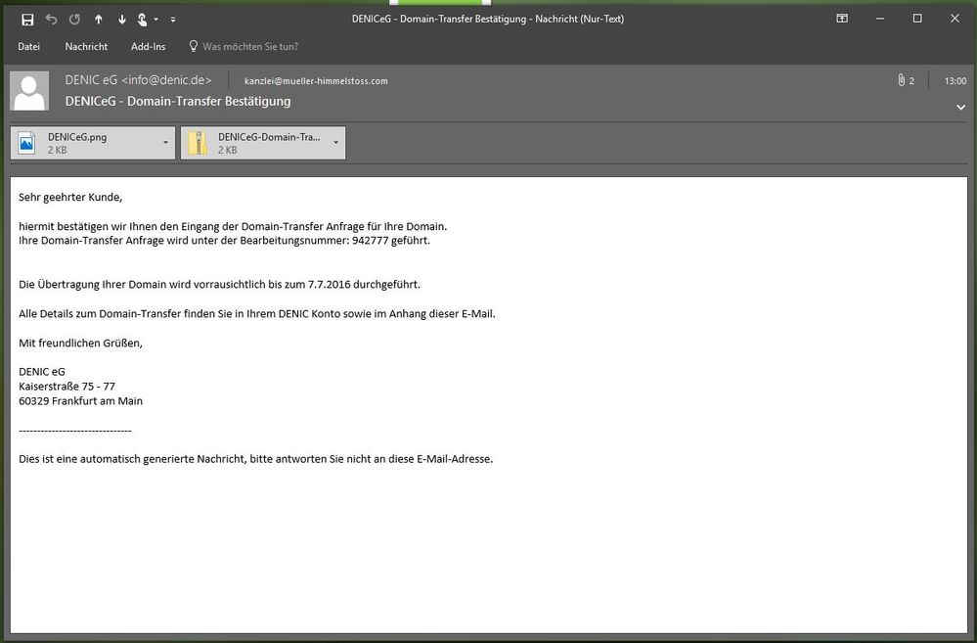Screen dimensions: 977x643
Task: Click the subject 'DENICeG - Domain-Transfer Bestätigung'
Action: [x=178, y=101]
